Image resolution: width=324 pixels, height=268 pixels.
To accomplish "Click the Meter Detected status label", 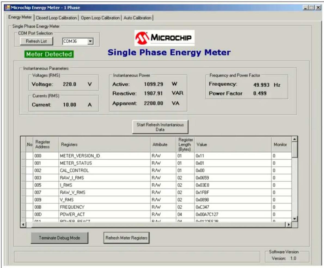I will coord(49,54).
